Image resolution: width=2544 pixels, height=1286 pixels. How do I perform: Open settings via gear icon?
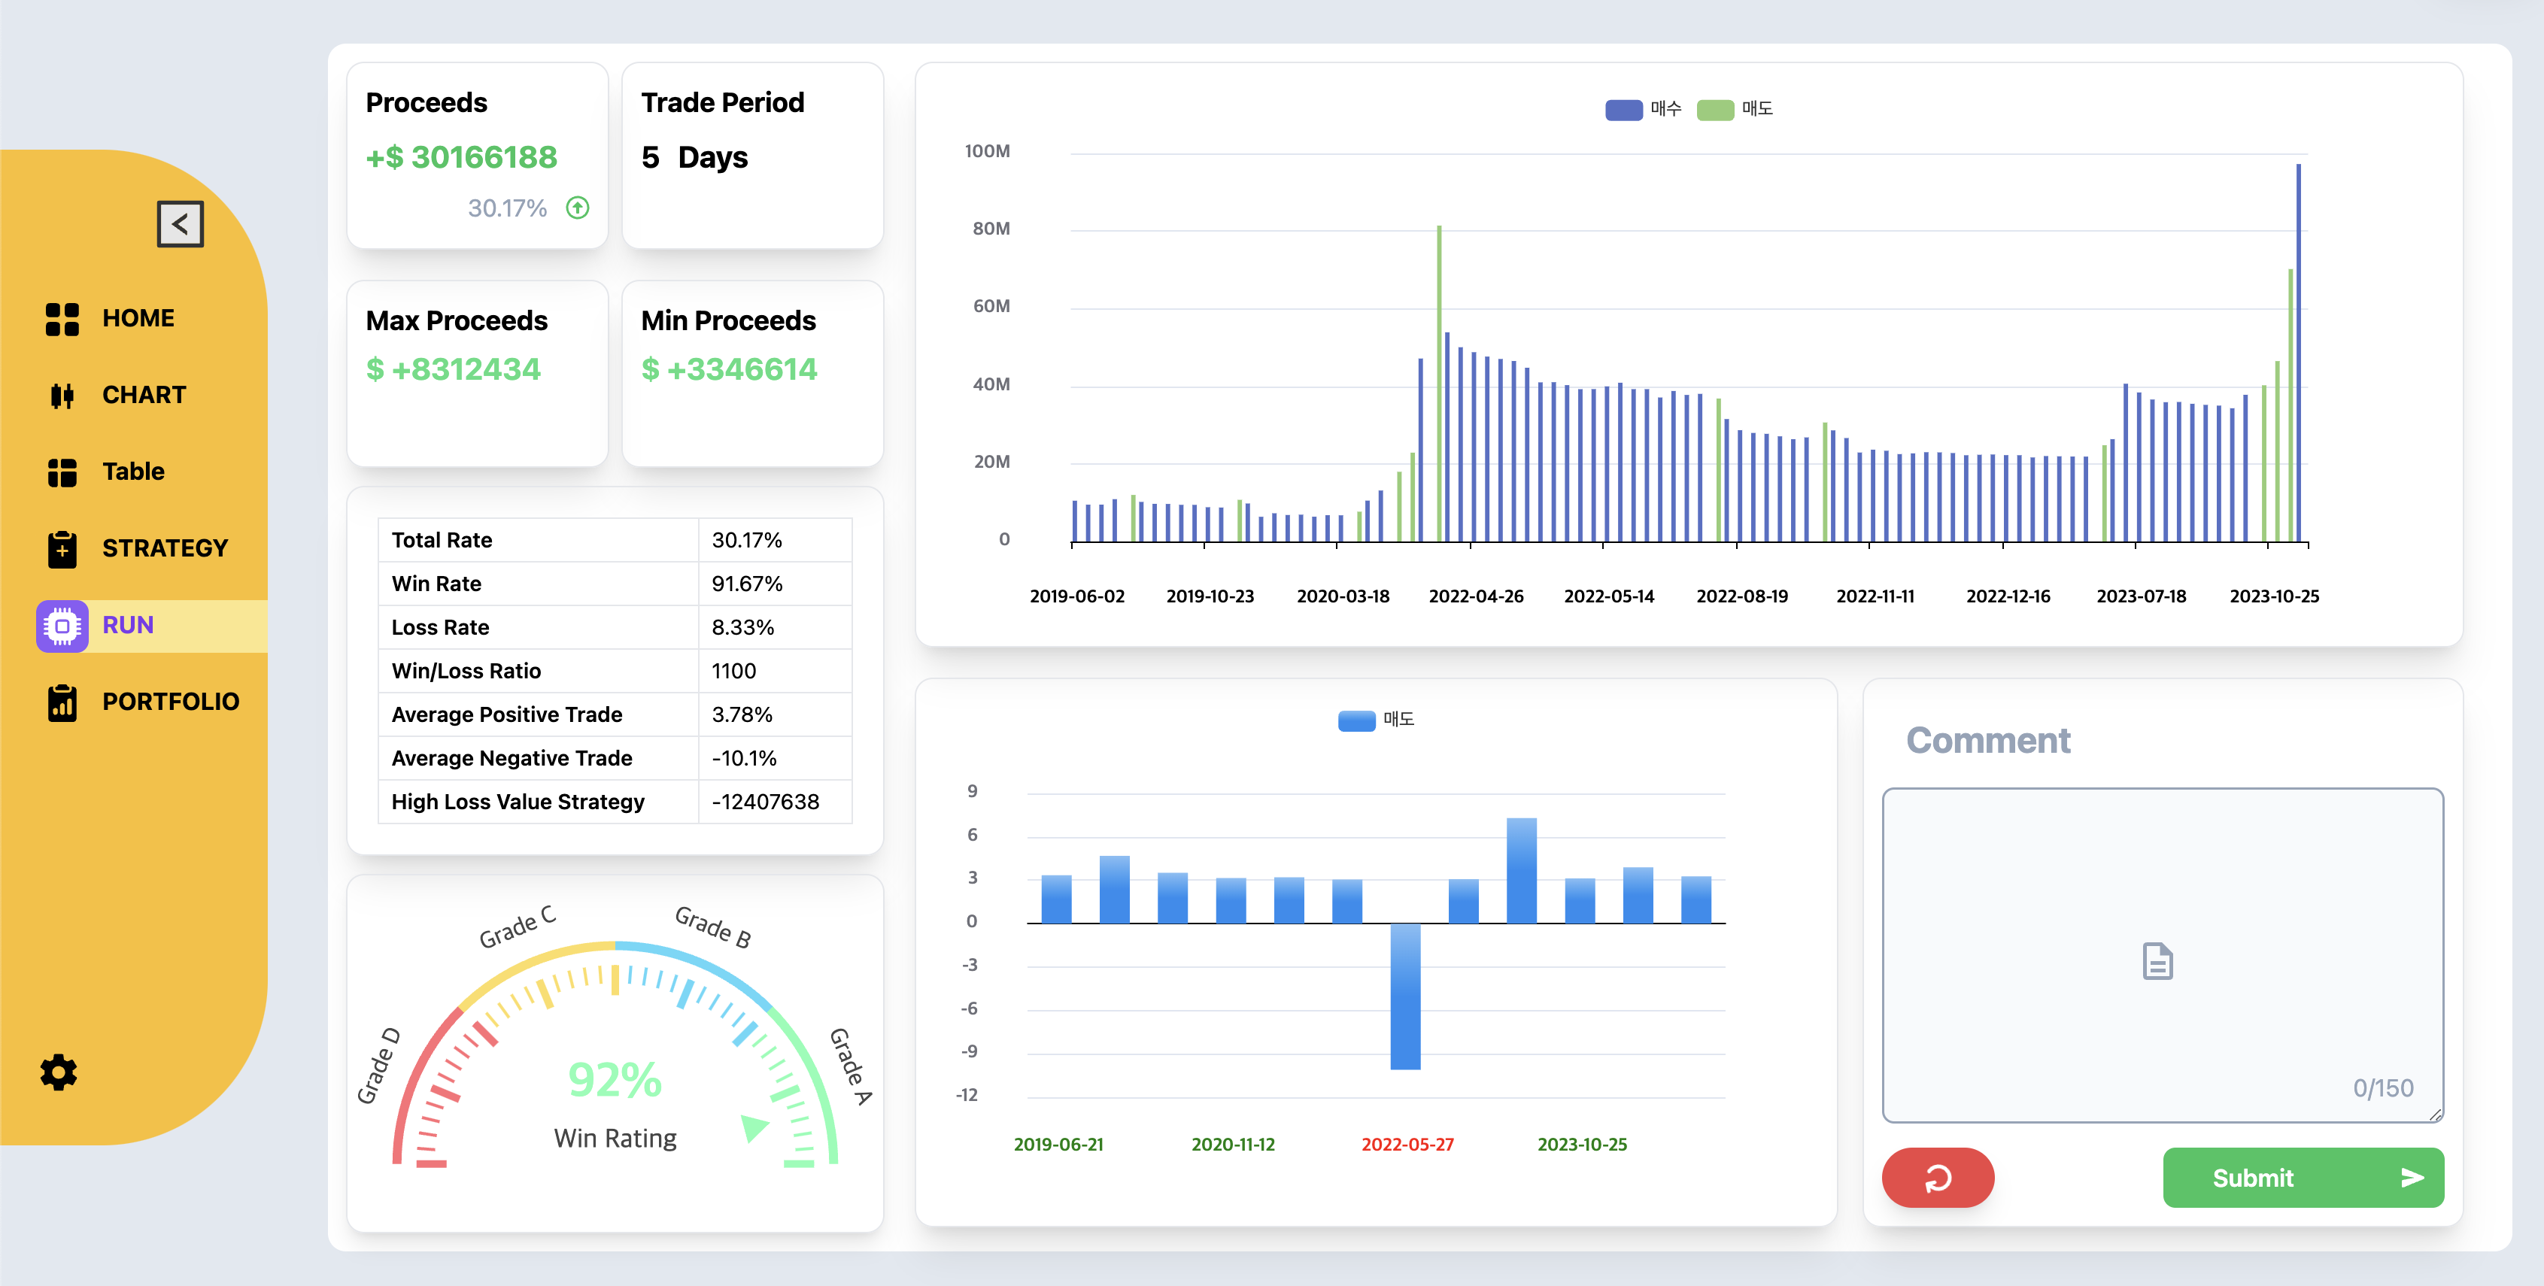[x=58, y=1072]
